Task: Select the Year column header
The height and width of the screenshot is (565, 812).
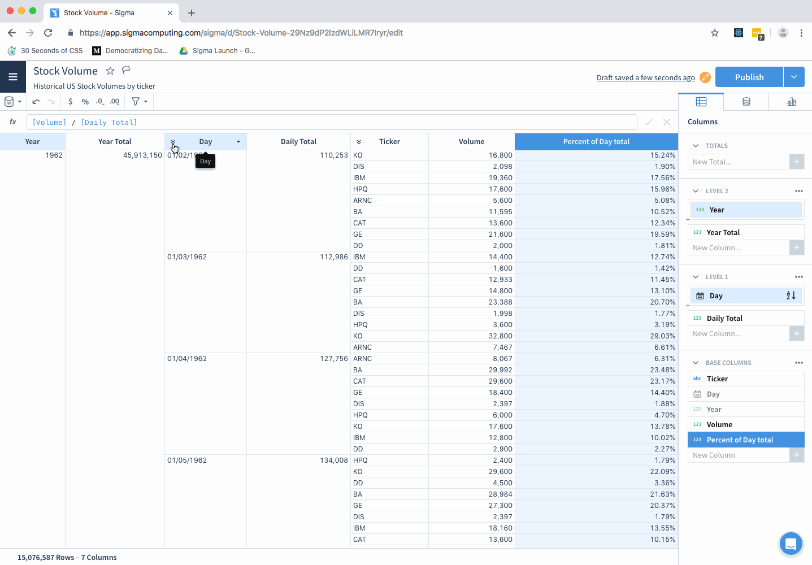Action: click(x=32, y=142)
